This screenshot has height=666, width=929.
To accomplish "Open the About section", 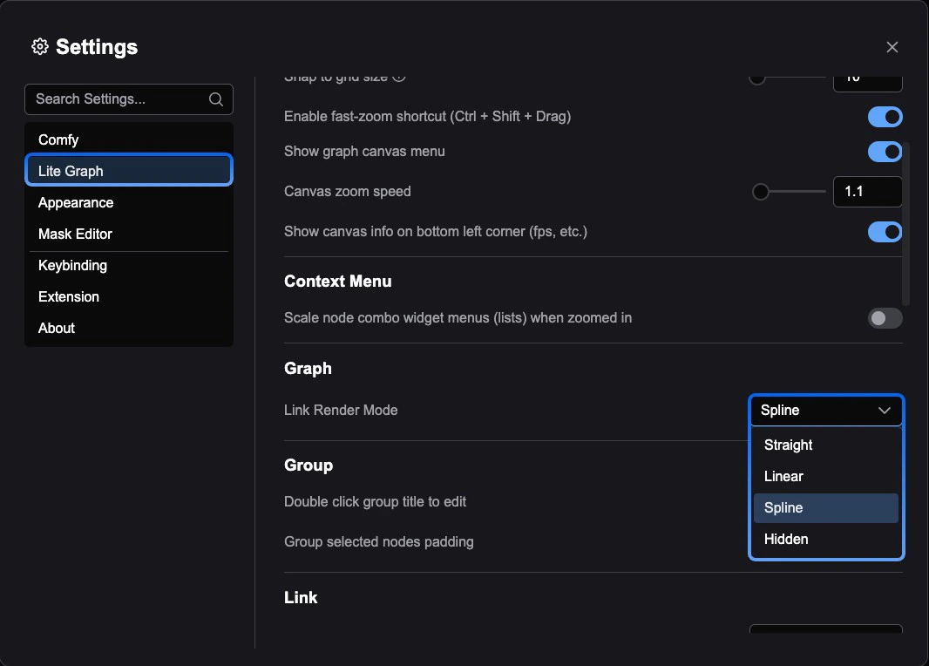I will 56,328.
